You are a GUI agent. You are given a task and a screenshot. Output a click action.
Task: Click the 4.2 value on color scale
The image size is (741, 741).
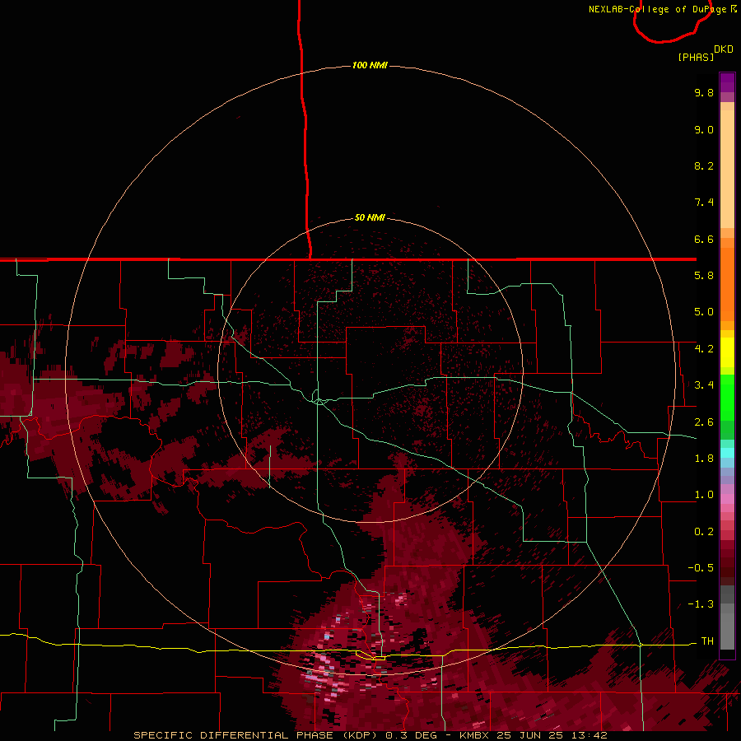pyautogui.click(x=704, y=349)
